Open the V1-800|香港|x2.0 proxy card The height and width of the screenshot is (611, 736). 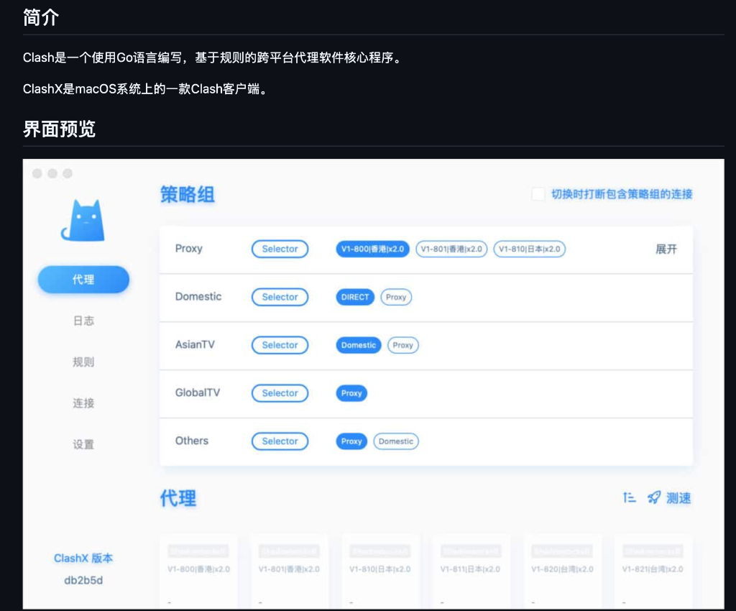pos(198,571)
